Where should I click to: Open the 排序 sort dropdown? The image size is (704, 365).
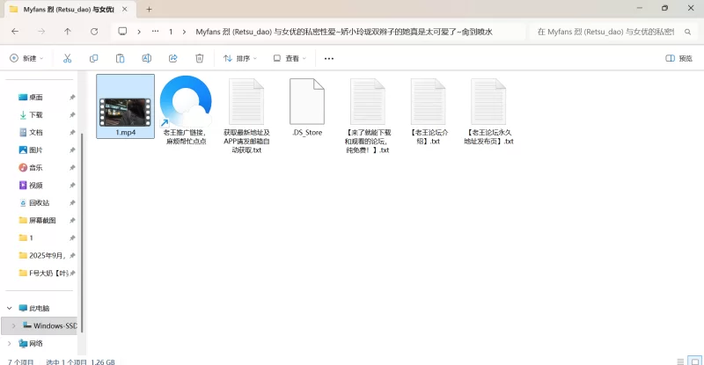pyautogui.click(x=240, y=58)
